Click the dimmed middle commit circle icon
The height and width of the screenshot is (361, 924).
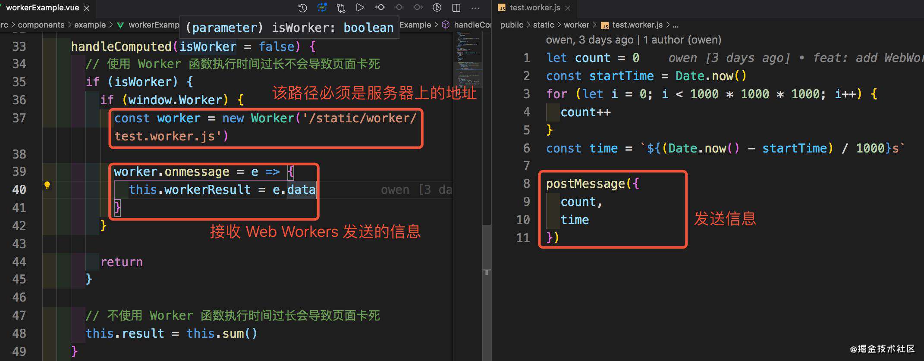(399, 7)
